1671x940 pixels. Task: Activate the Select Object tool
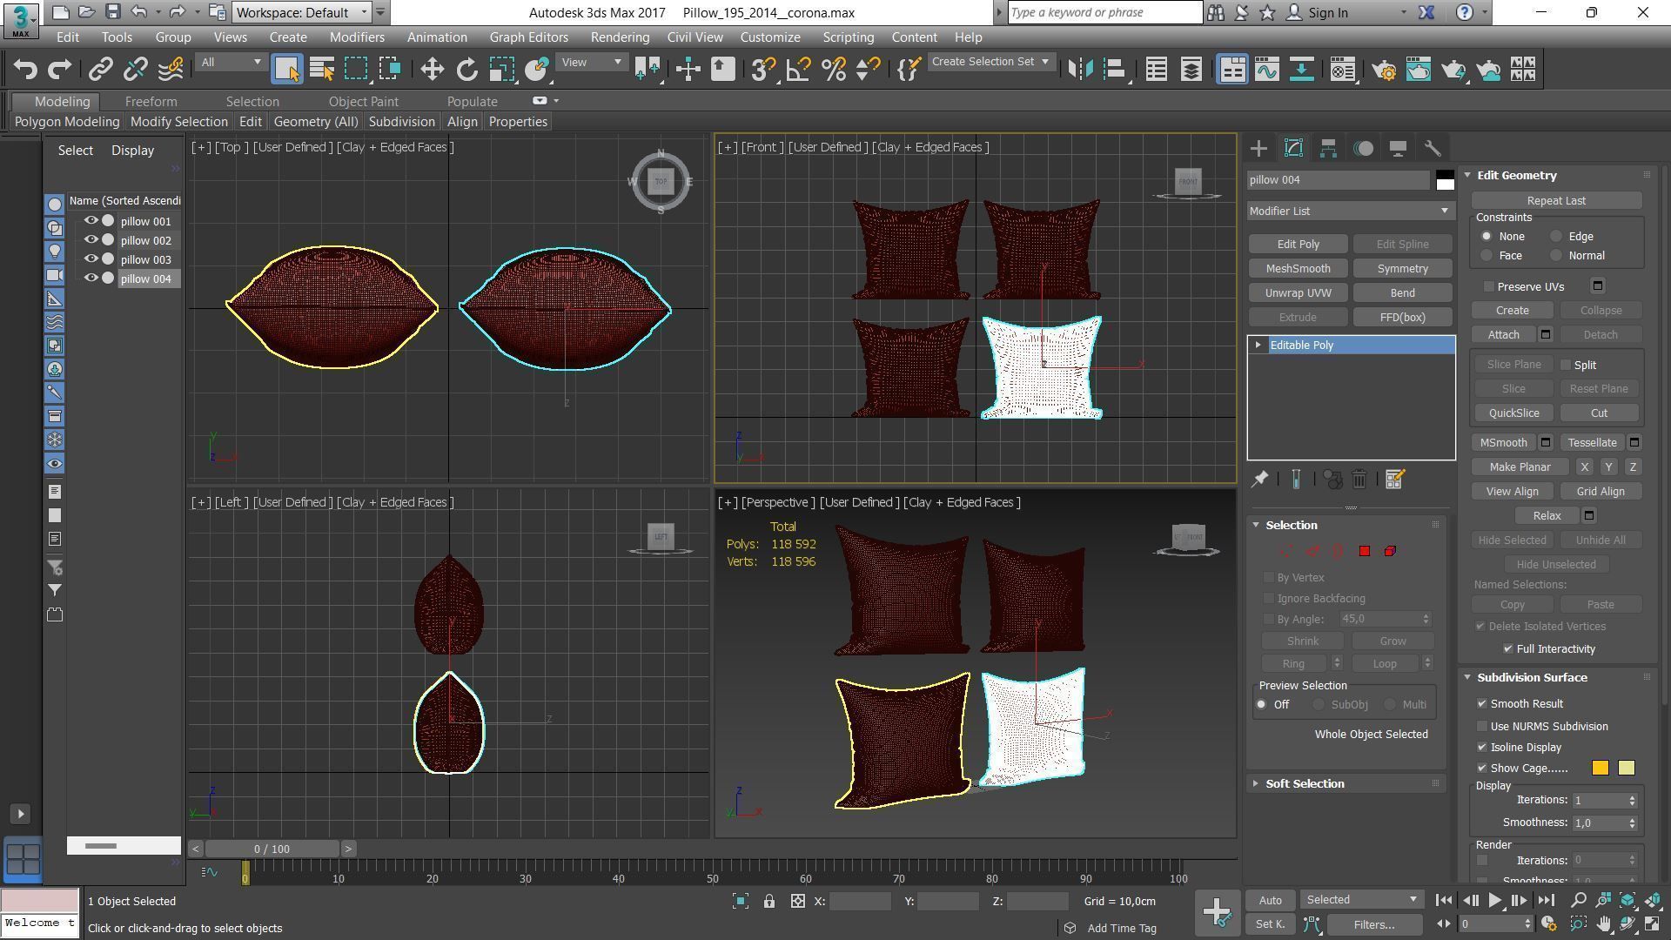[287, 70]
